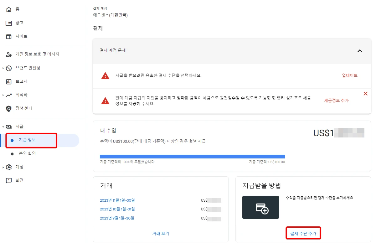Screen dimensions: 376x243
Task: Click the payment card icon under 지급받을 방법
Action: (x=260, y=207)
